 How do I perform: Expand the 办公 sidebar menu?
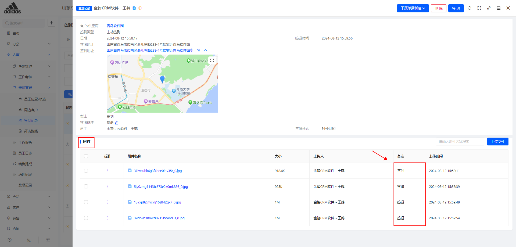29,44
